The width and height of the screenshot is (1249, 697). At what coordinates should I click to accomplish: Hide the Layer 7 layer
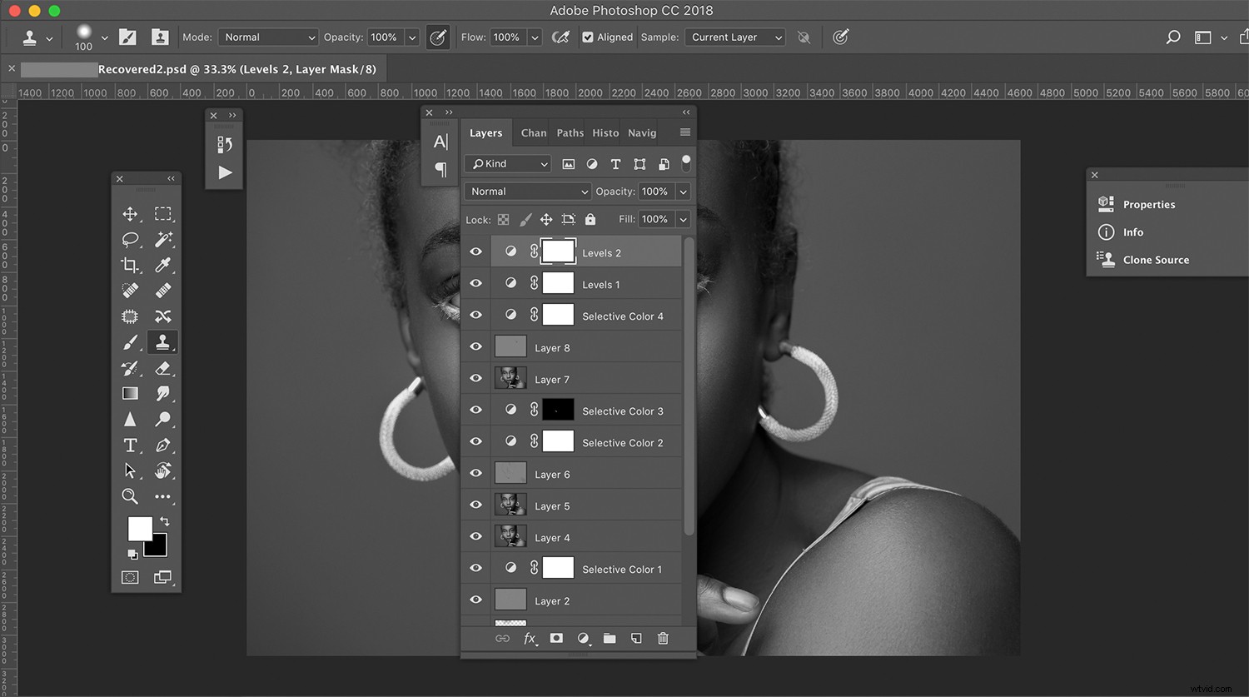475,378
